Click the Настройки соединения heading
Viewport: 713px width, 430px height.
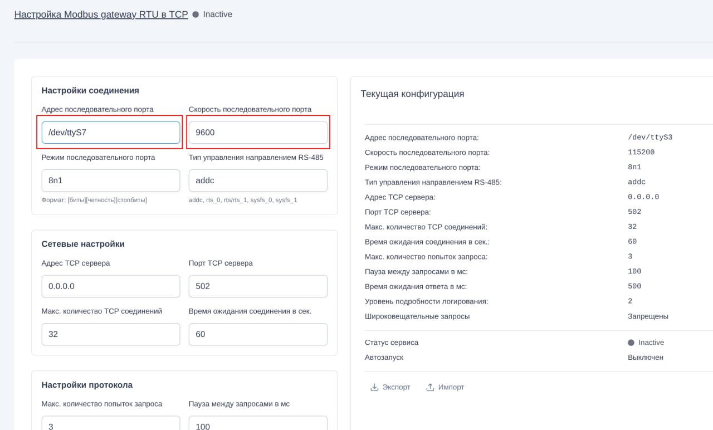click(90, 90)
